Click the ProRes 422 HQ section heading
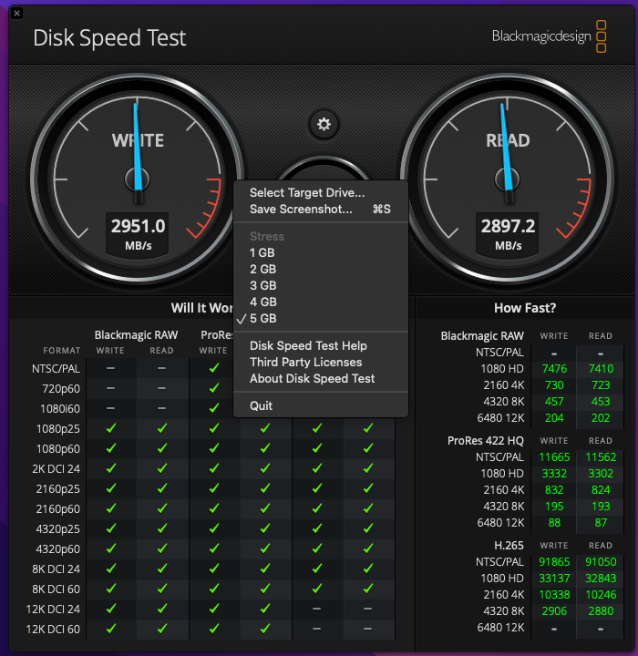This screenshot has height=656, width=638. click(485, 441)
